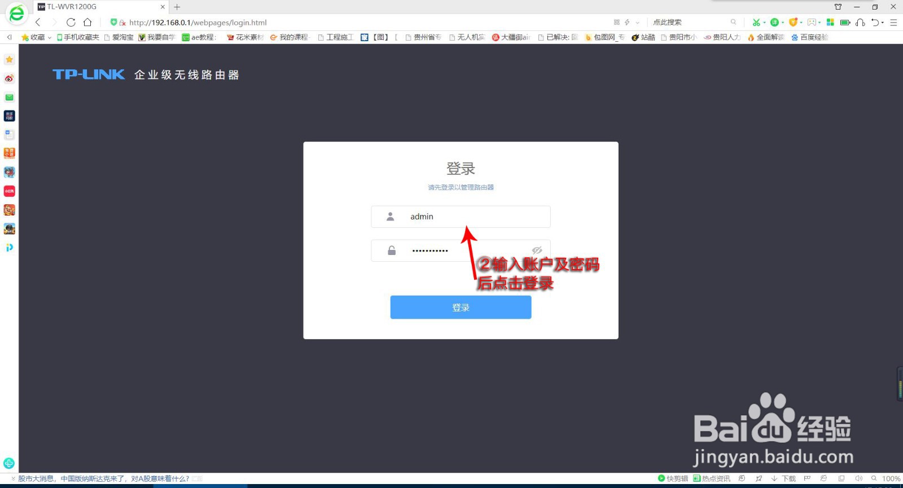This screenshot has width=903, height=488.
Task: Click the 热点资讯 status bar button
Action: pyautogui.click(x=712, y=478)
